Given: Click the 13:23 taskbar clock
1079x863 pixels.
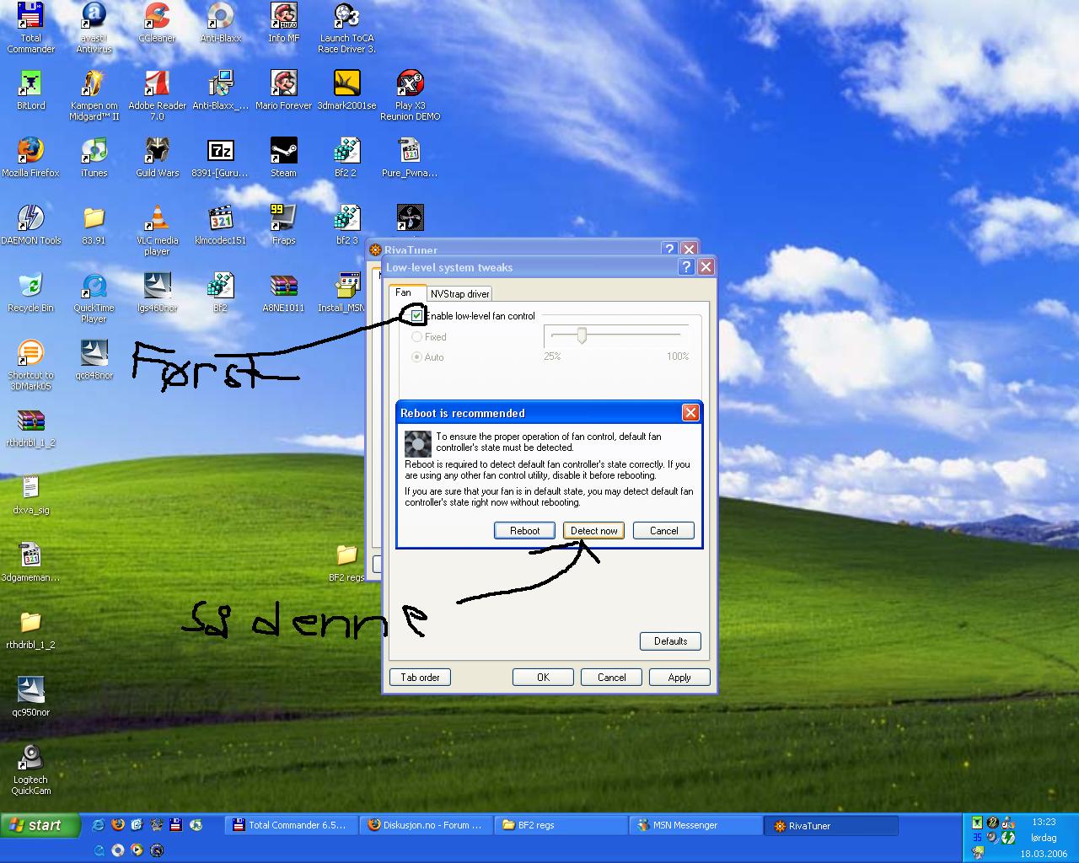Looking at the screenshot, I should (x=1044, y=822).
